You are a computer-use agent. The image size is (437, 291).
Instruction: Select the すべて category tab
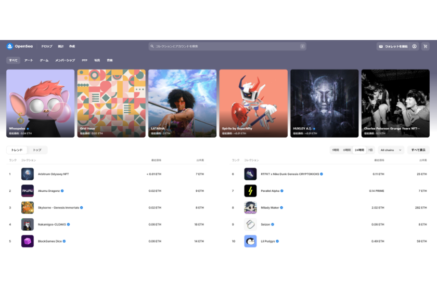point(13,60)
